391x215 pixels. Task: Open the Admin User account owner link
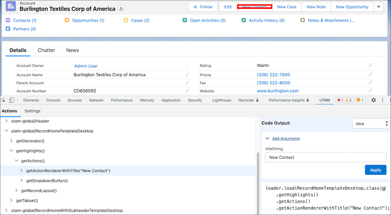[x=86, y=66]
